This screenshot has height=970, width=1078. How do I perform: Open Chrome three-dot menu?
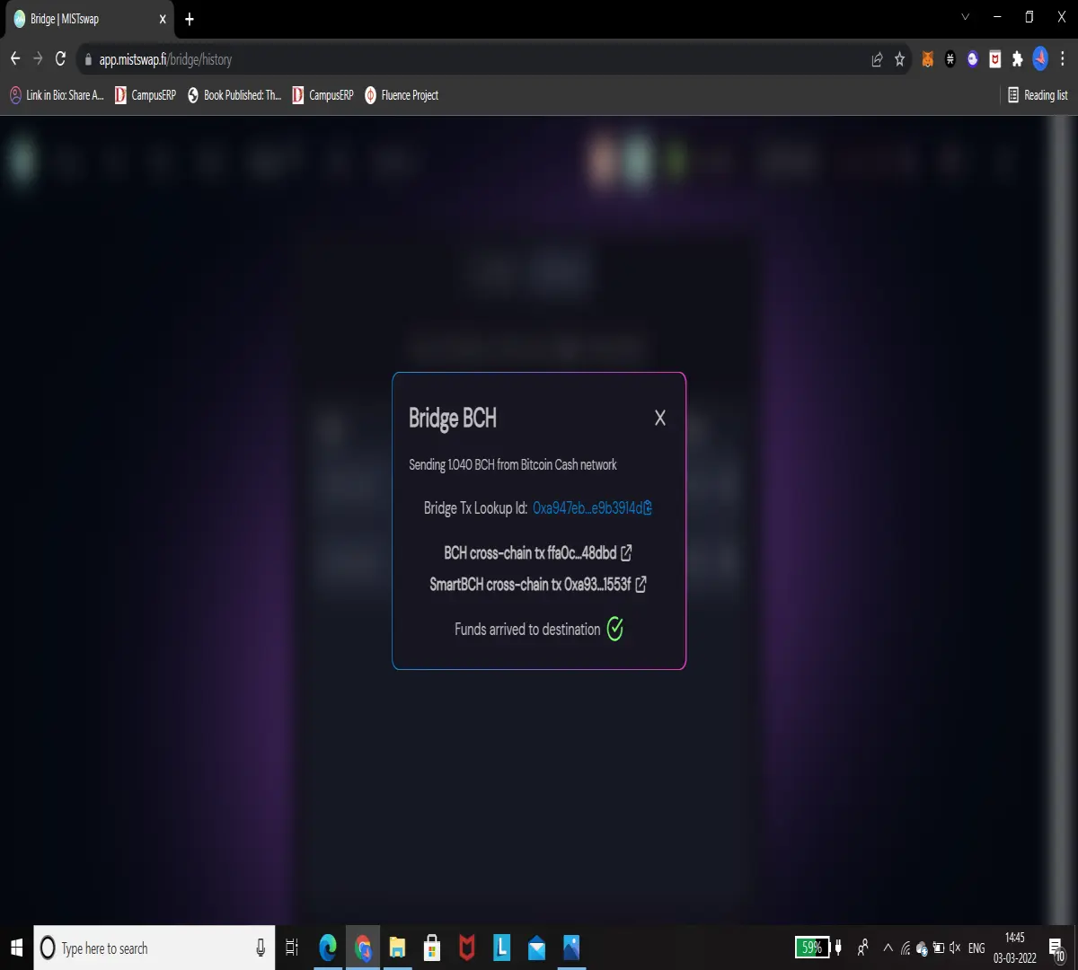pos(1063,59)
